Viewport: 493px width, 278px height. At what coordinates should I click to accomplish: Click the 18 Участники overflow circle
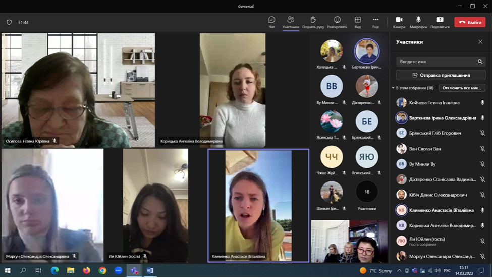tap(367, 192)
